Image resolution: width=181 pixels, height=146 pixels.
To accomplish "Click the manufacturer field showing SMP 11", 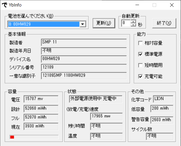I will click(x=84, y=42).
